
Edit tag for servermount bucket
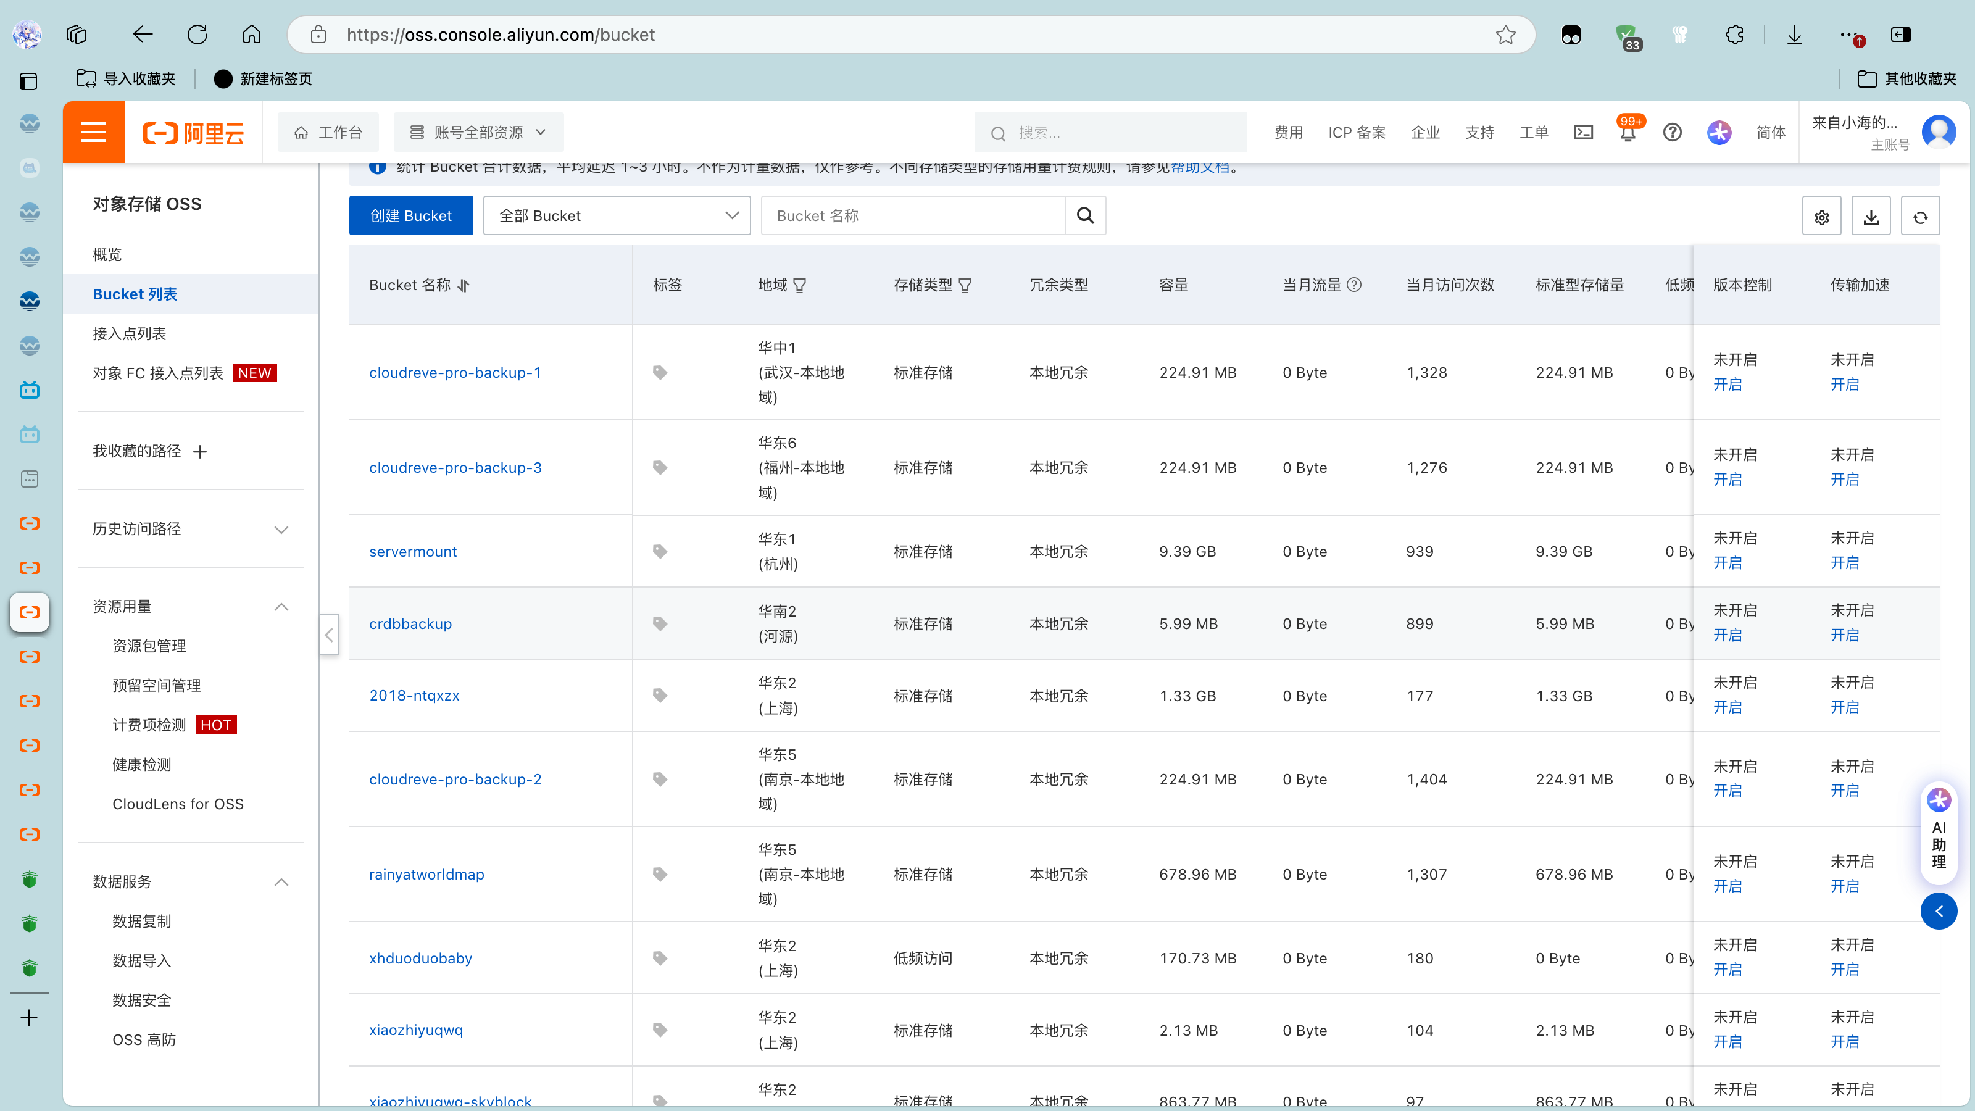660,551
